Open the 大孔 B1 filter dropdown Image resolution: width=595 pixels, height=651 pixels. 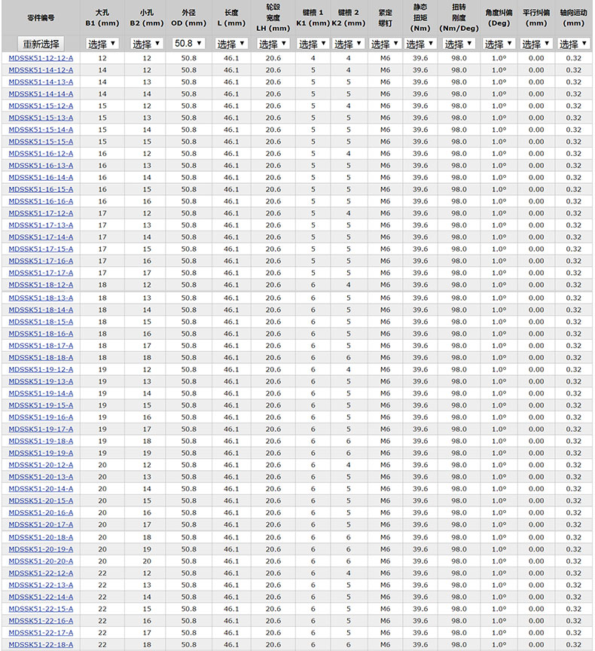click(102, 44)
